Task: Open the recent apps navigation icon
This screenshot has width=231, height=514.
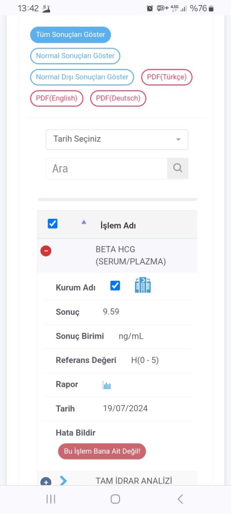Action: (51, 499)
